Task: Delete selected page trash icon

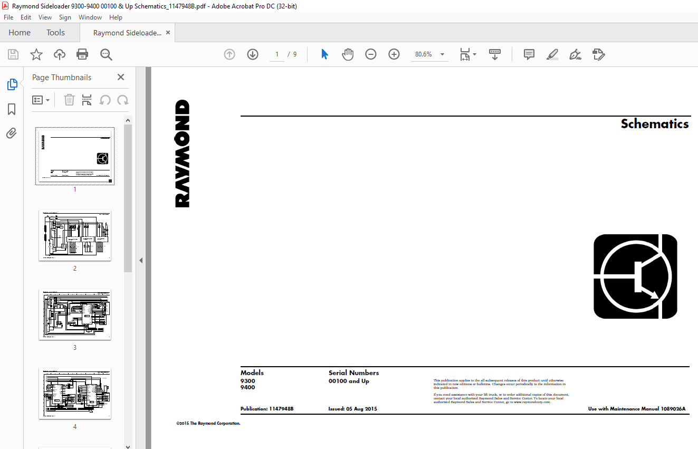Action: tap(69, 100)
